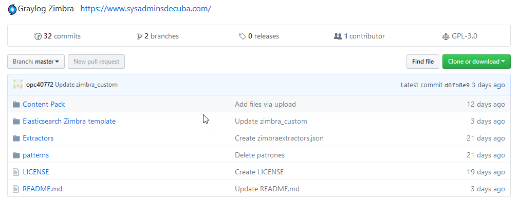Image resolution: width=519 pixels, height=200 pixels.
Task: Click the Graylog Zimbra logo icon
Action: [x=12, y=9]
